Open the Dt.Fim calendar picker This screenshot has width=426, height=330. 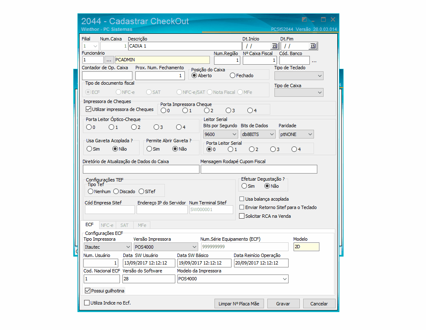coord(313,46)
